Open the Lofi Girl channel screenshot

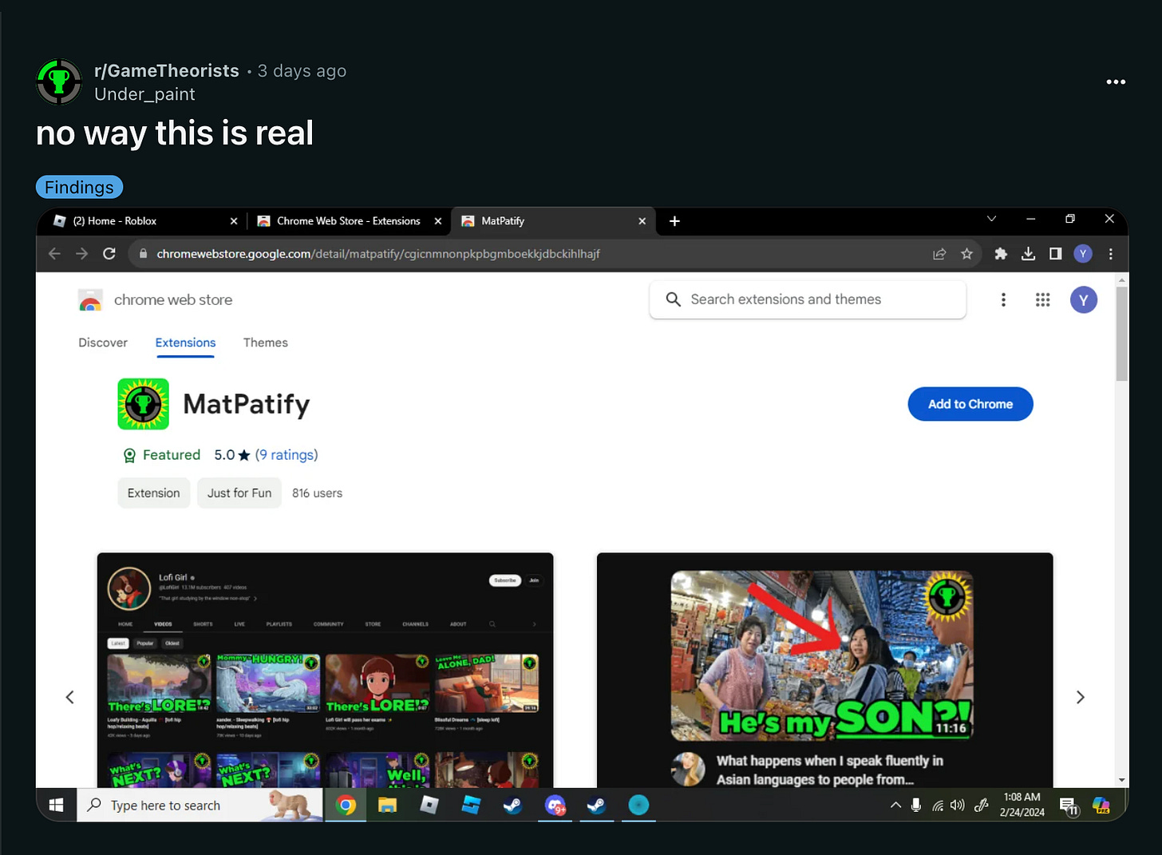pyautogui.click(x=325, y=670)
